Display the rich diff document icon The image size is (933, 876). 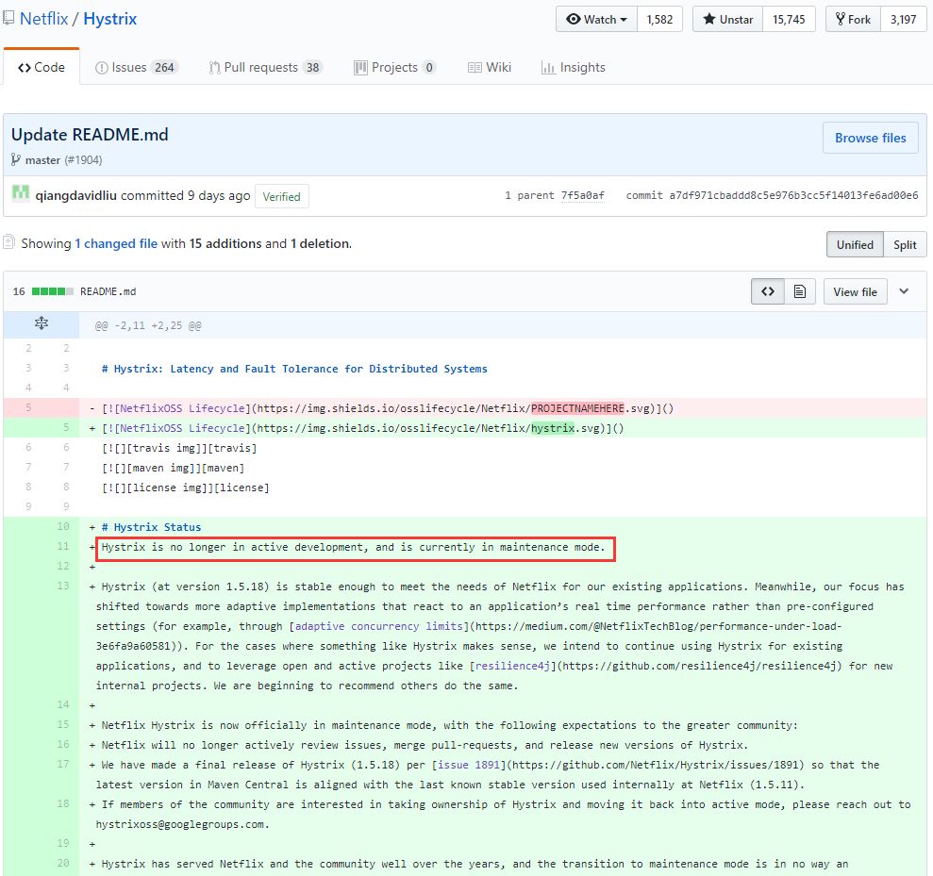coord(800,291)
